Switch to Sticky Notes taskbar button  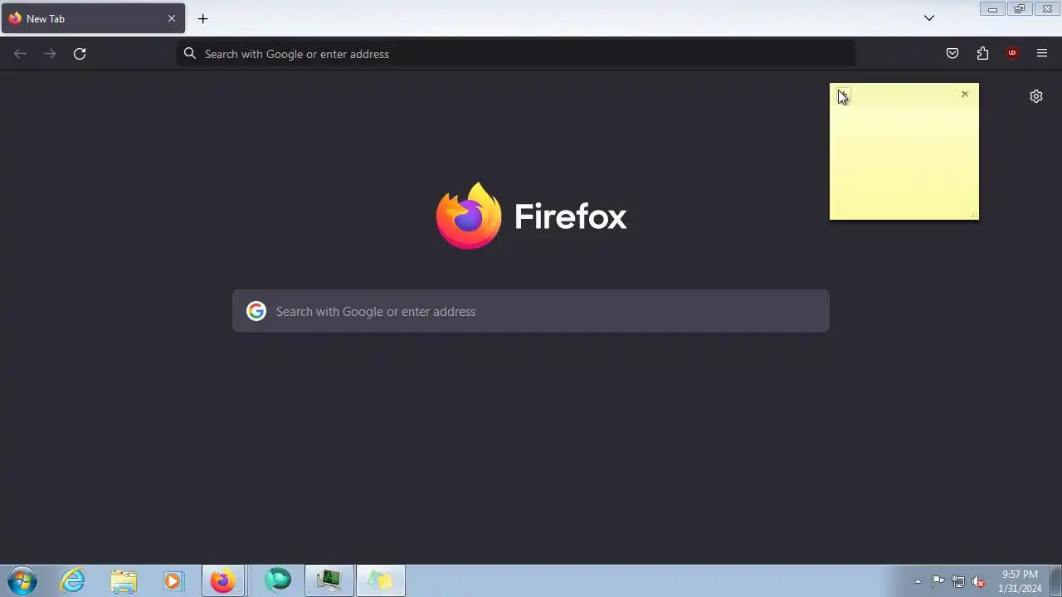pyautogui.click(x=381, y=581)
